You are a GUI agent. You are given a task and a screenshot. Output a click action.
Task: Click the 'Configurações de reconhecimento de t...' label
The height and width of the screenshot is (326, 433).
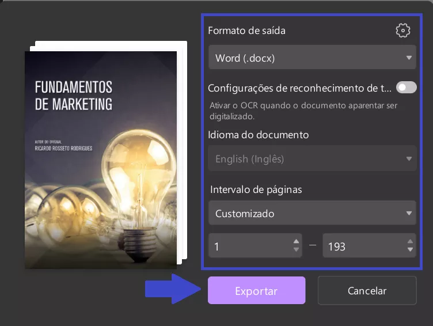click(299, 88)
